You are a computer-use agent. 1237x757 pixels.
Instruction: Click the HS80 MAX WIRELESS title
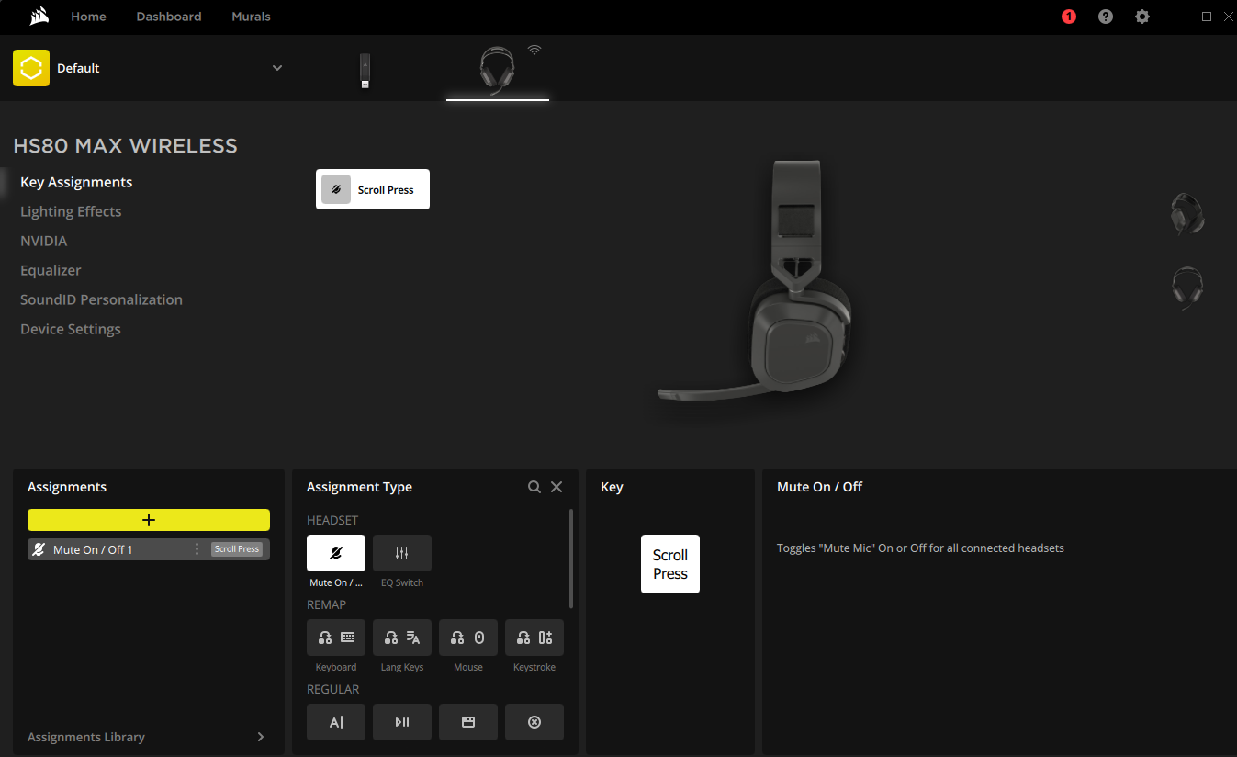pyautogui.click(x=125, y=146)
